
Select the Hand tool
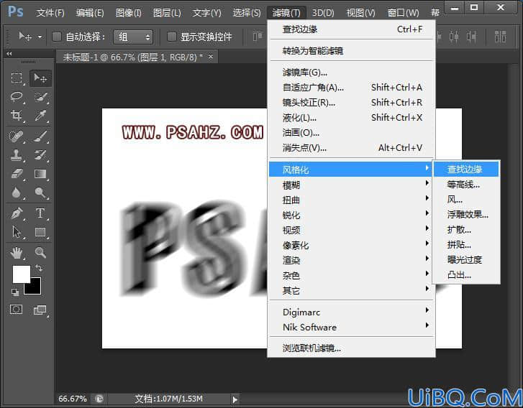17,252
